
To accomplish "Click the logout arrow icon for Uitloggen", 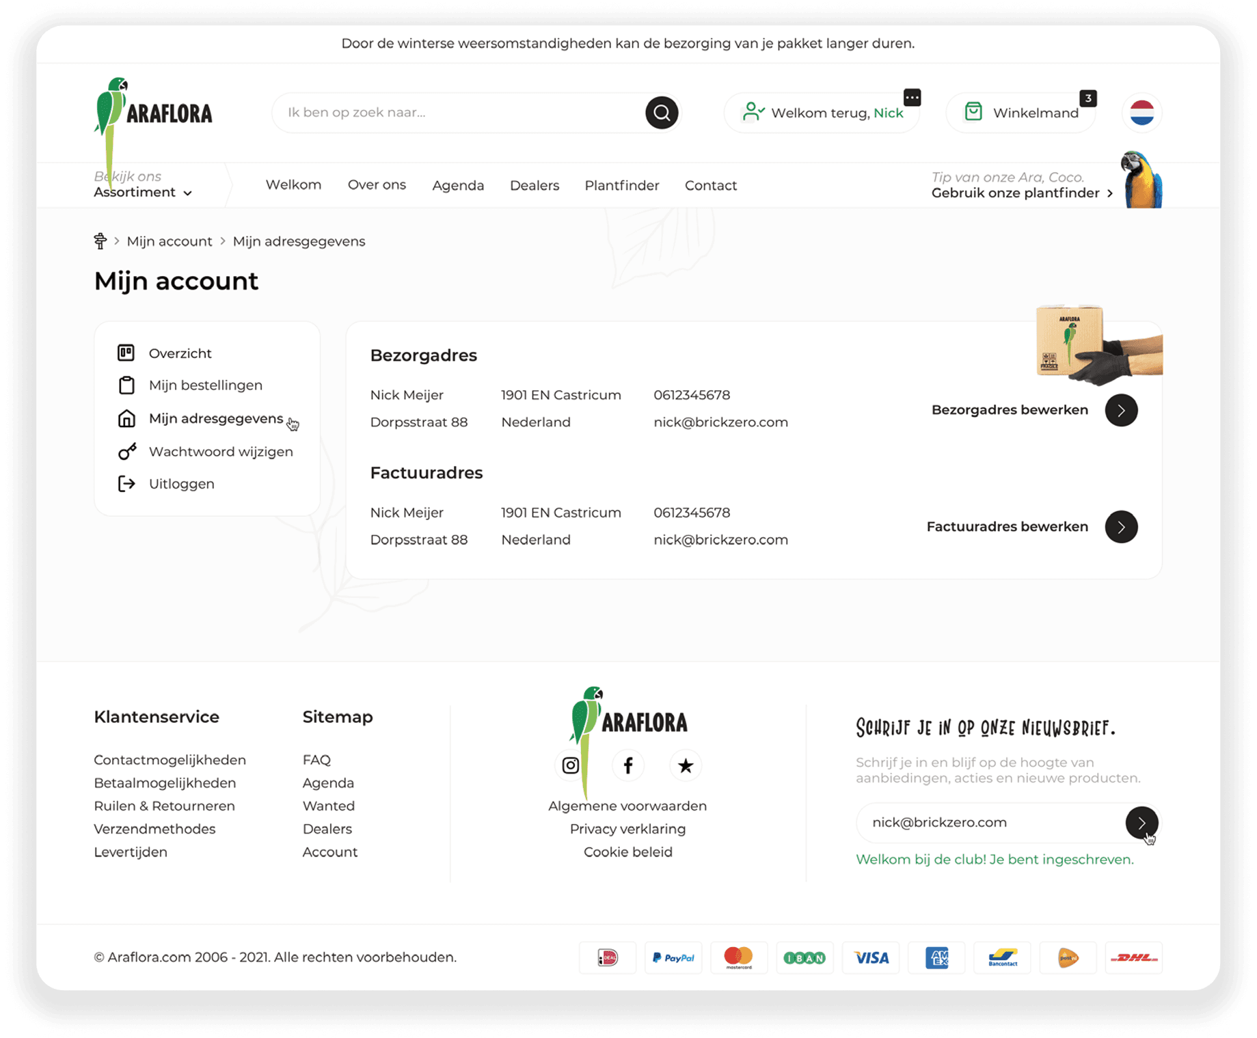I will click(126, 484).
